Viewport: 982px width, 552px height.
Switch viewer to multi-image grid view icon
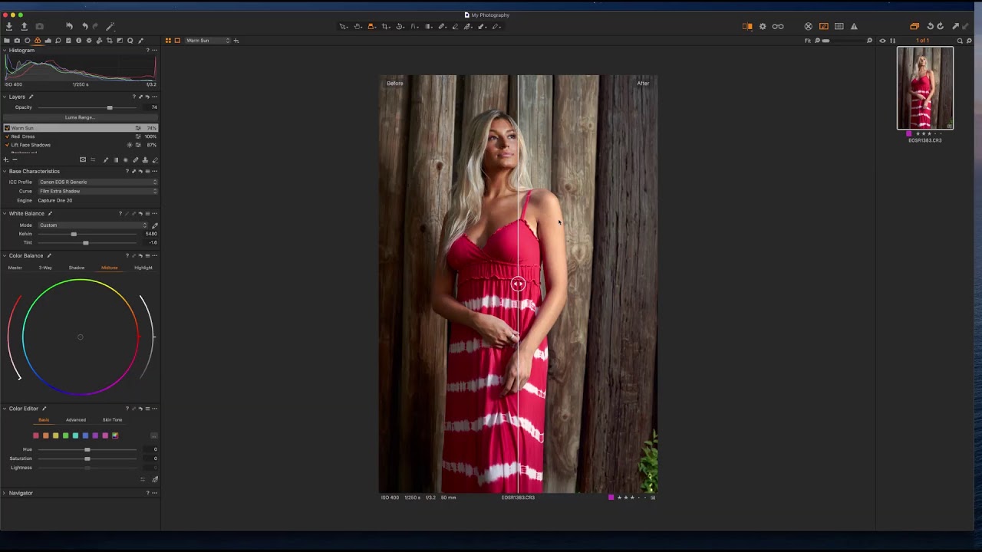[x=168, y=41]
